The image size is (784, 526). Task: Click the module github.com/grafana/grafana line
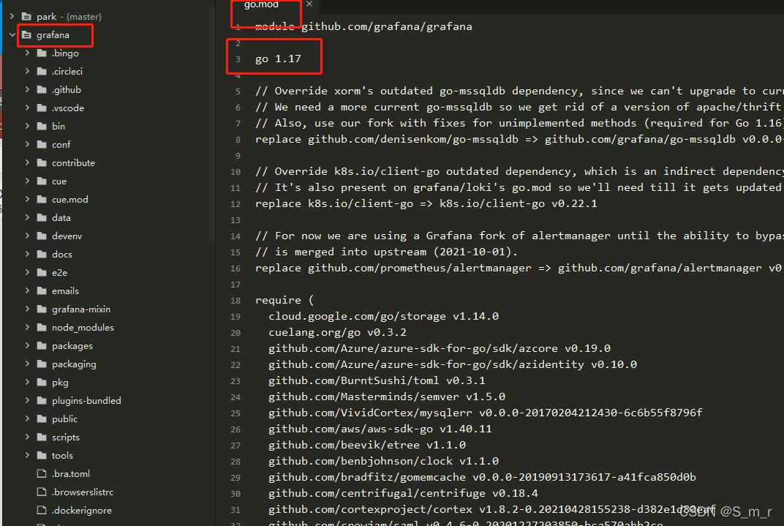tap(363, 26)
